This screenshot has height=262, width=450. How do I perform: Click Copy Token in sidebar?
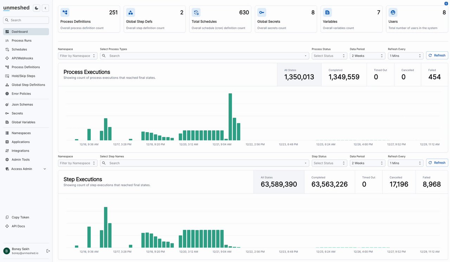pos(20,217)
